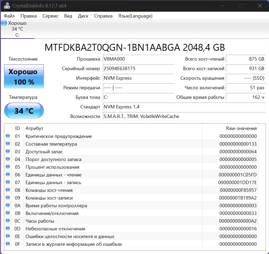Screen dimensions: 269x254
Task: Open the Язык(Language) menu
Action: pos(135,16)
